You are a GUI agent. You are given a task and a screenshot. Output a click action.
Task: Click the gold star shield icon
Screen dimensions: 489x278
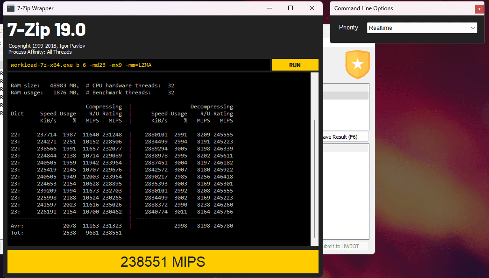point(357,64)
